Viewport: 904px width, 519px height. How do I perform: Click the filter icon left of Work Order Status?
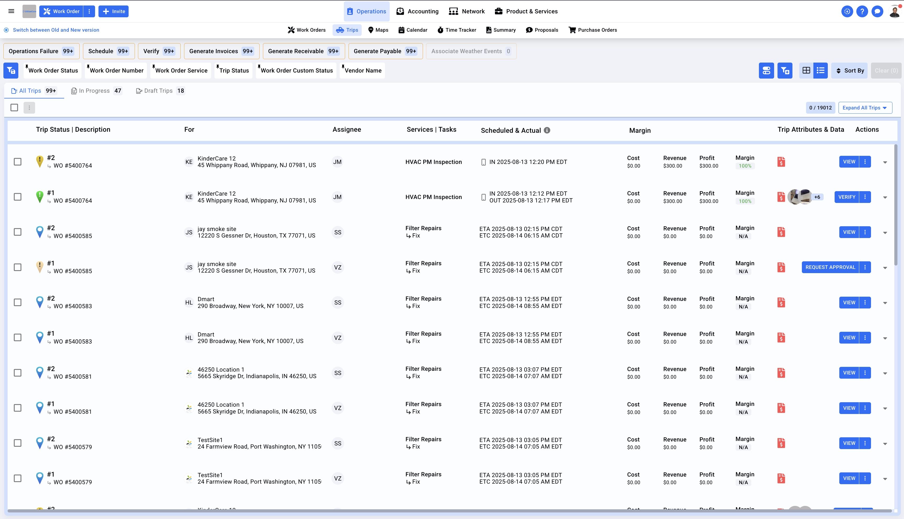pyautogui.click(x=11, y=71)
